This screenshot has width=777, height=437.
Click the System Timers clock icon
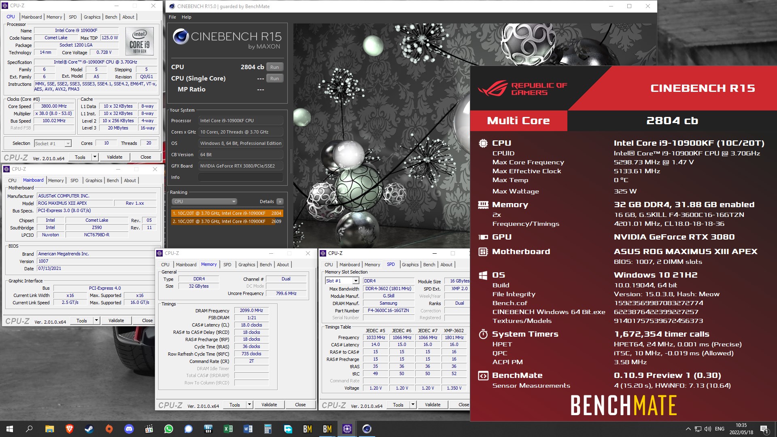click(483, 334)
